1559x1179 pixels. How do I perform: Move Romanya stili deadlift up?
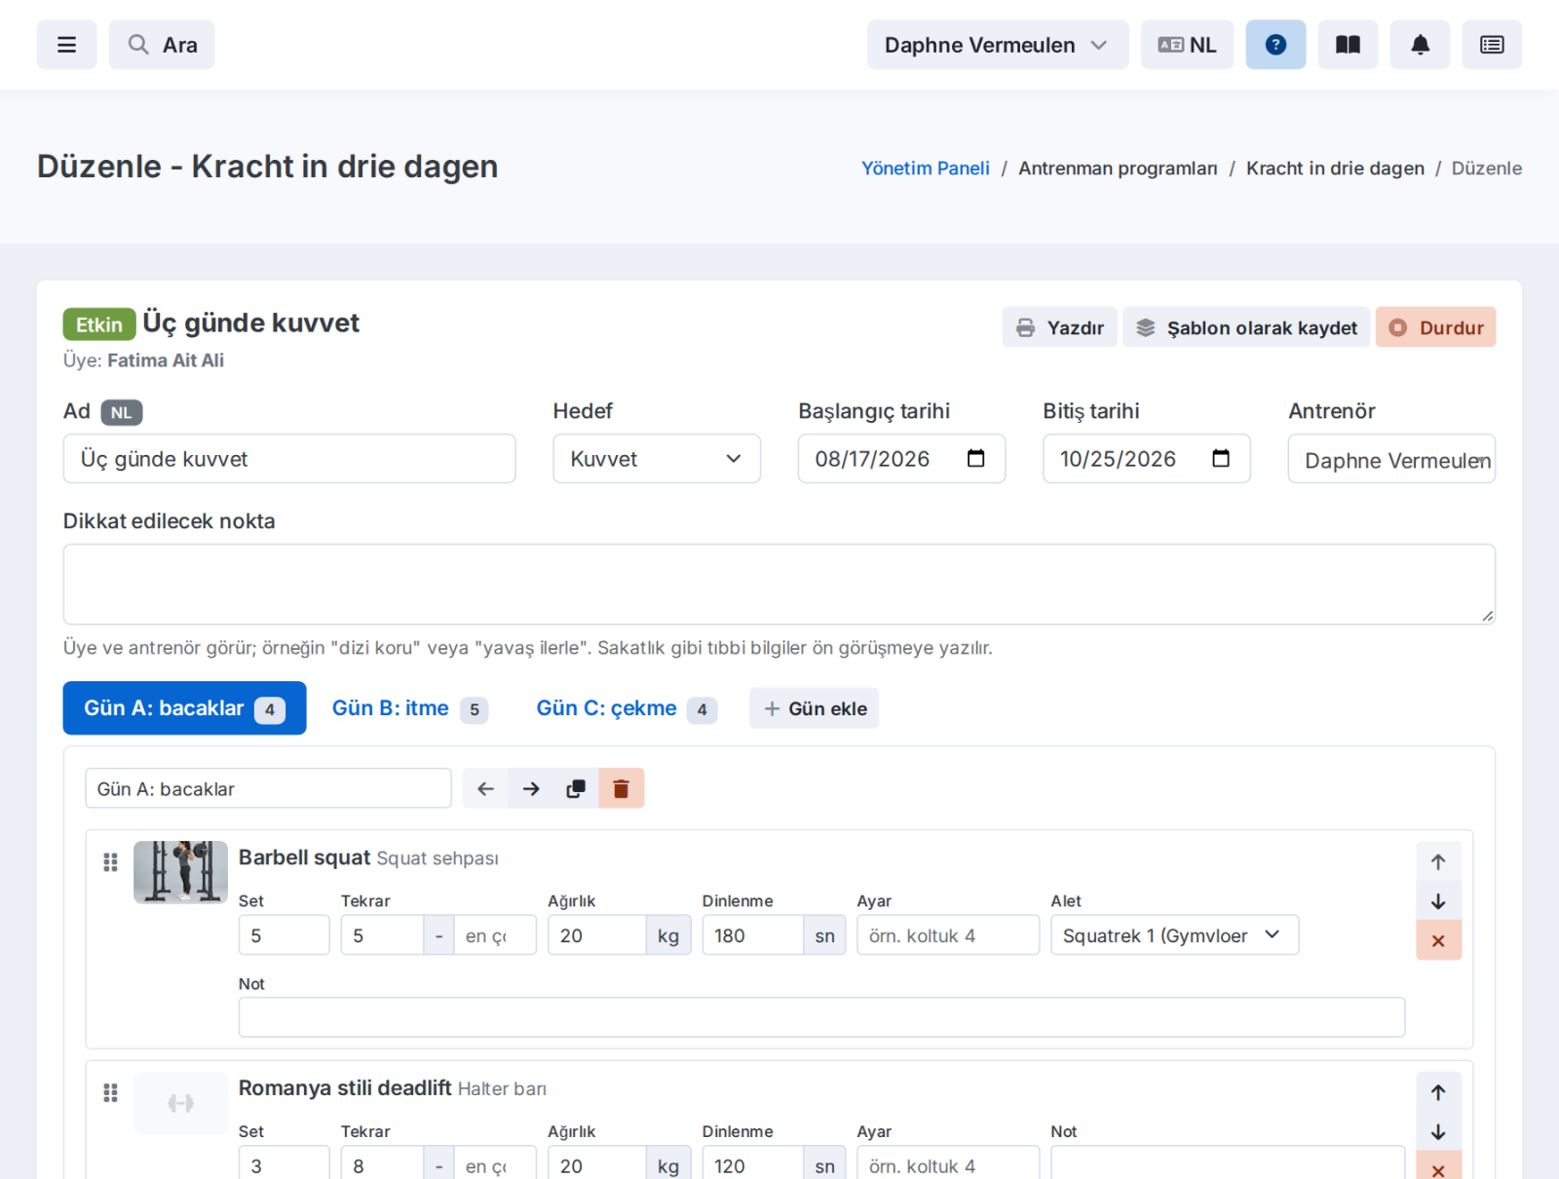[1438, 1092]
